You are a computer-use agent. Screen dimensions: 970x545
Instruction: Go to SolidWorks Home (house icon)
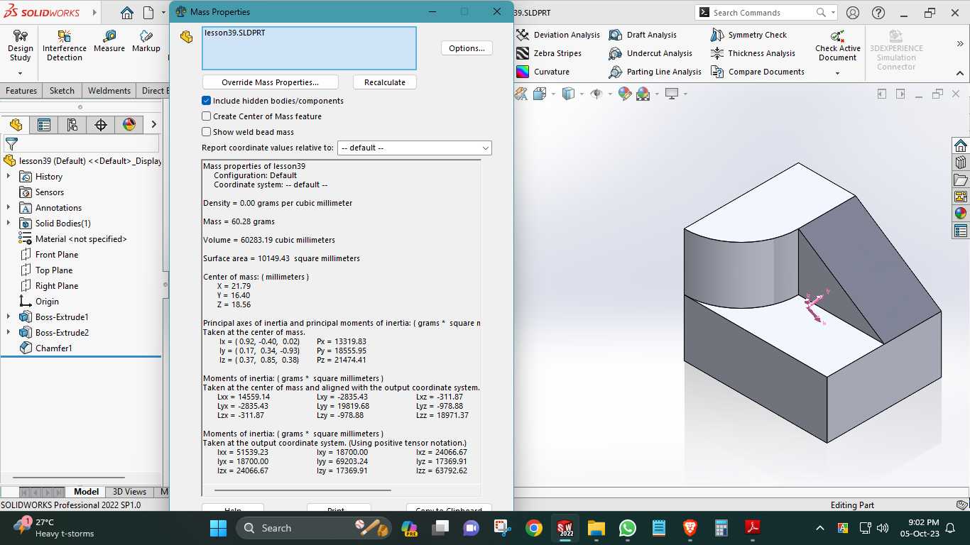tap(126, 13)
